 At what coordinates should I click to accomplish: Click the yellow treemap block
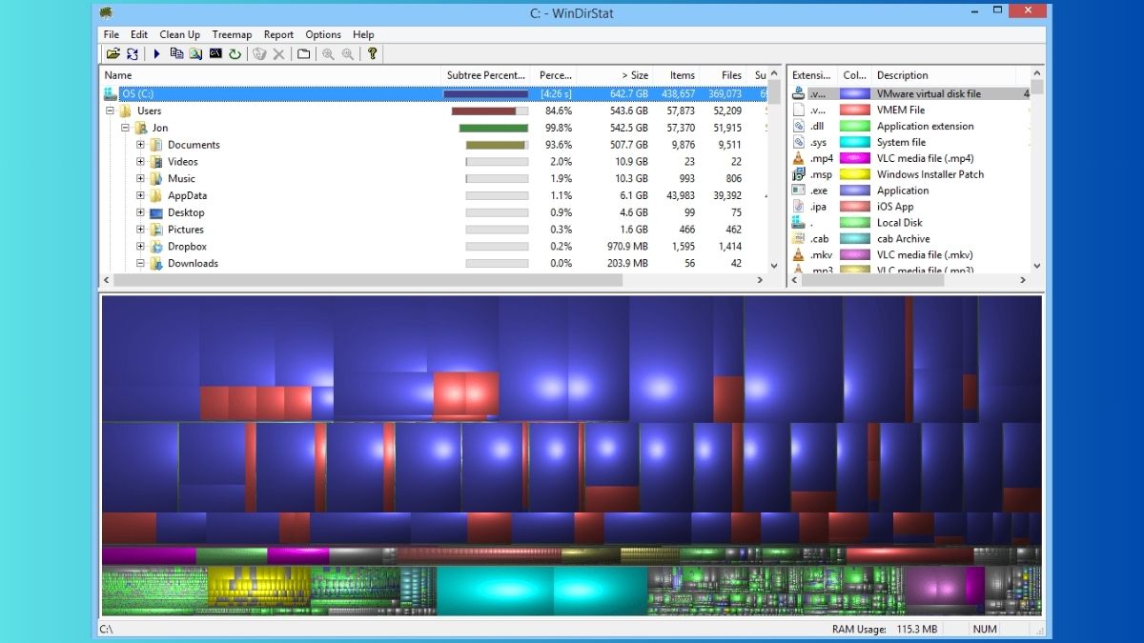(259, 587)
